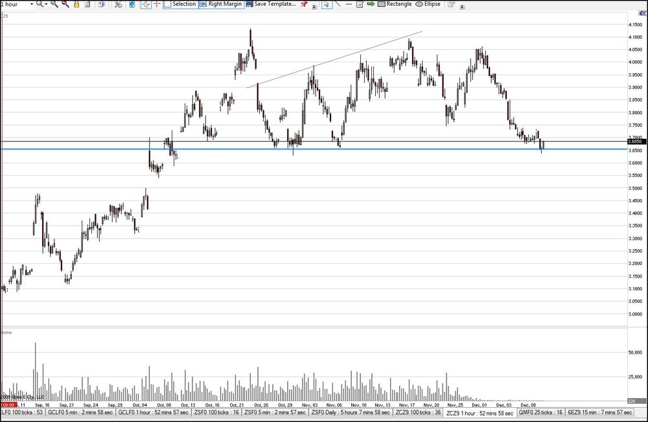Click the greyed delete drawing icon
Screen dimensions: 648x422
[451, 4]
